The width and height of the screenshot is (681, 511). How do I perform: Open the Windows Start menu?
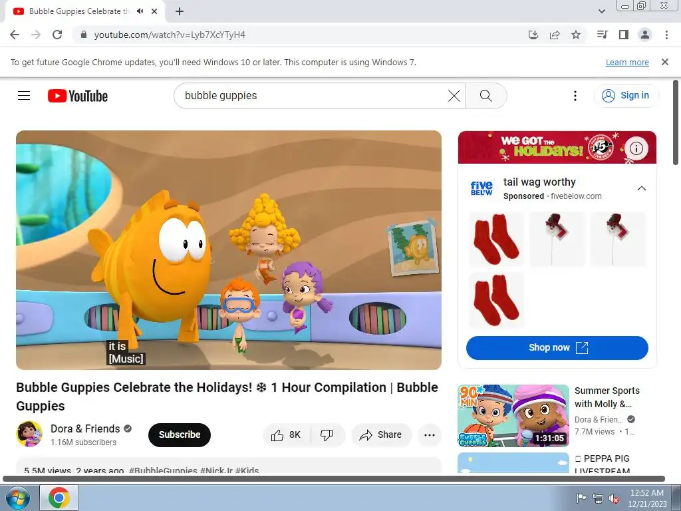point(17,498)
